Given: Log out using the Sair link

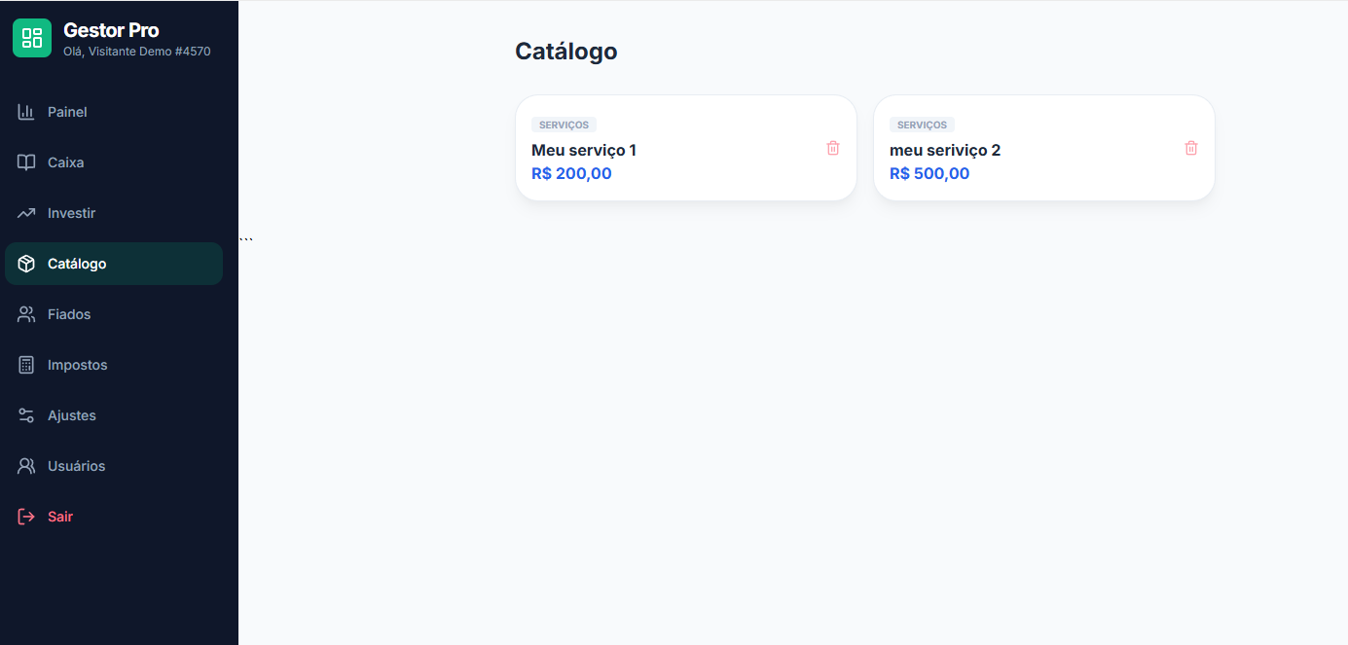Looking at the screenshot, I should tap(60, 517).
